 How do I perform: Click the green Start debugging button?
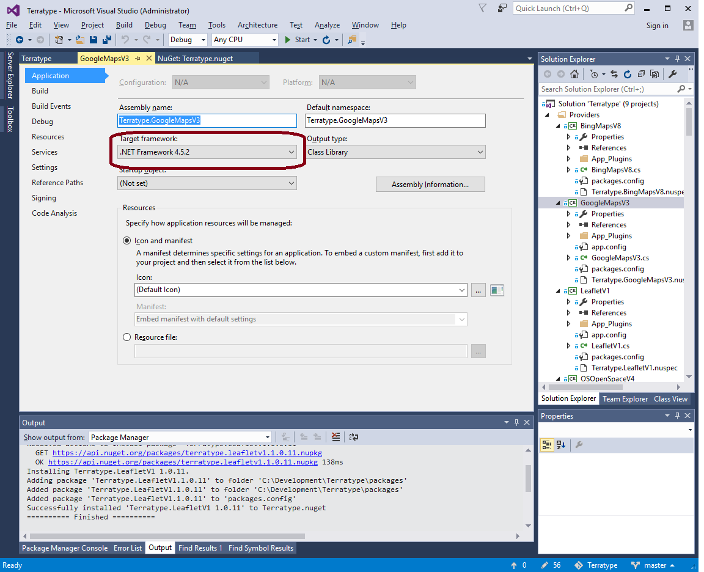pos(297,40)
